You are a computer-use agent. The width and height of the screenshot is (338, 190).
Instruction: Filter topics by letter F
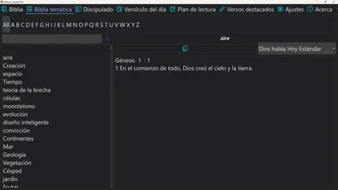pos(37,25)
